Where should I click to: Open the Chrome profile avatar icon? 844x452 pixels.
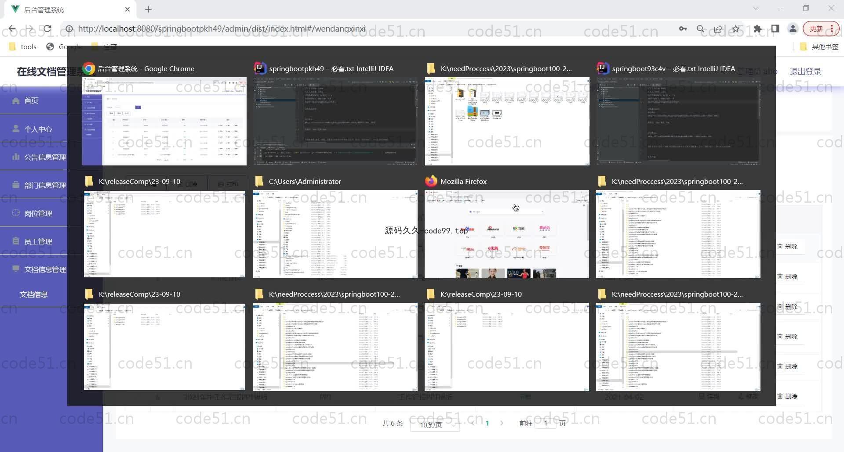click(793, 29)
